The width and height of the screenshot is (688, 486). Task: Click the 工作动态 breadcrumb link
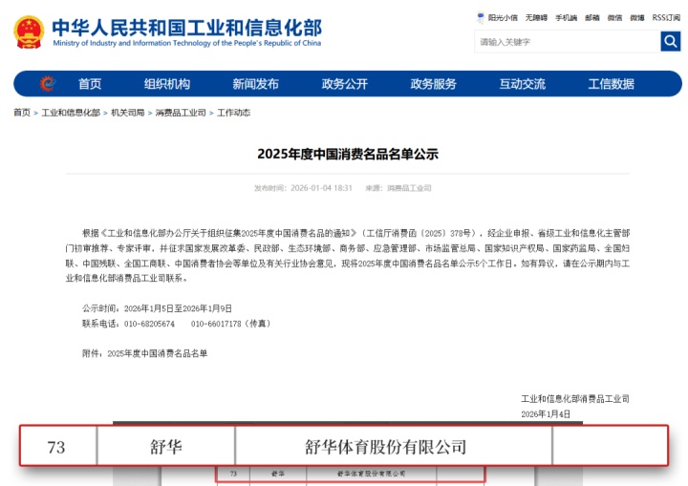coord(233,113)
